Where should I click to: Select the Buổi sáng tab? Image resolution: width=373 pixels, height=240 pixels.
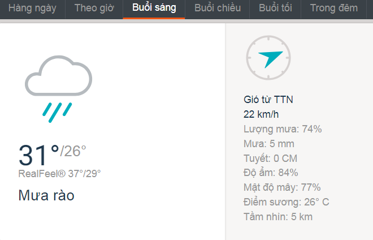[154, 8]
